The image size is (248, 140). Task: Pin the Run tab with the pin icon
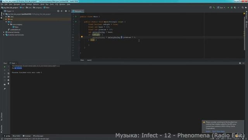(x=5, y=89)
